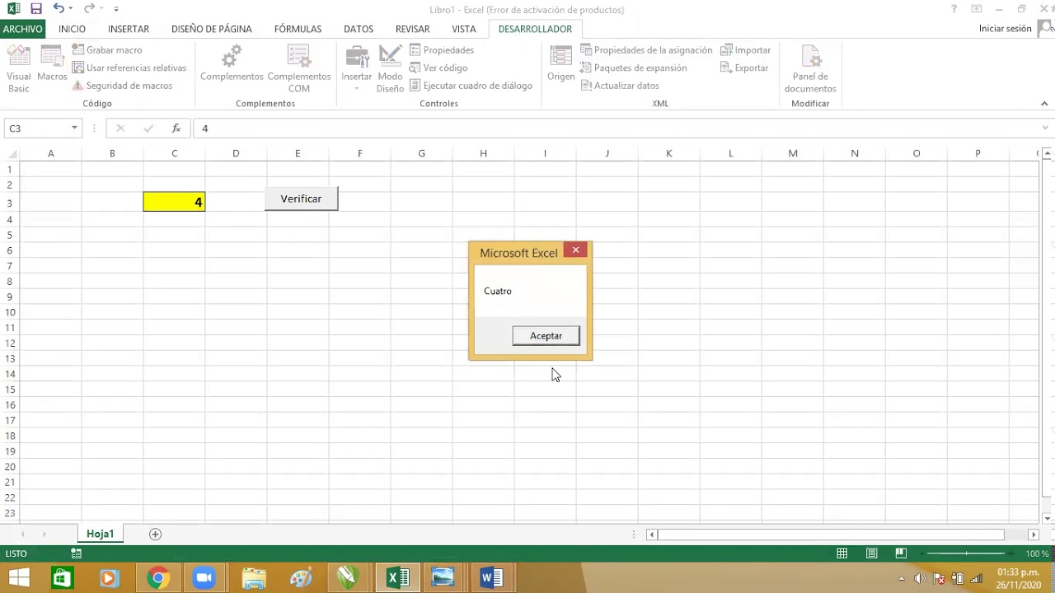
Task: Open Ribbon Display Options
Action: [976, 9]
